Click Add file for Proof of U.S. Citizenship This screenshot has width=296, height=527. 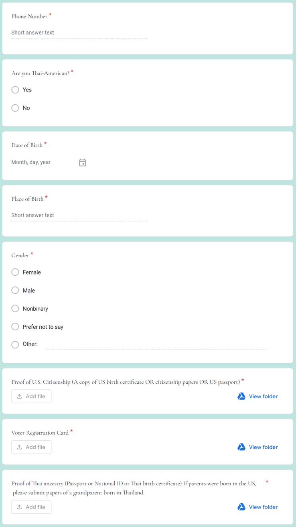31,396
